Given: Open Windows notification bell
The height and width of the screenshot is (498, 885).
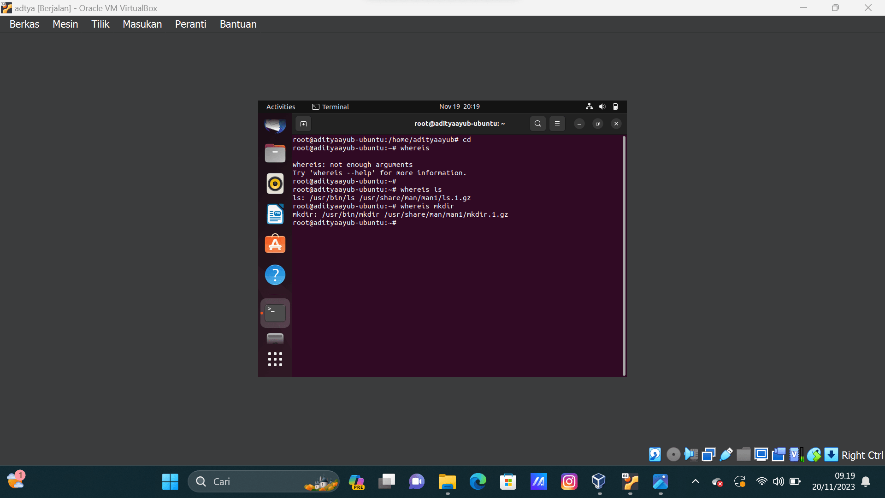Looking at the screenshot, I should point(866,482).
